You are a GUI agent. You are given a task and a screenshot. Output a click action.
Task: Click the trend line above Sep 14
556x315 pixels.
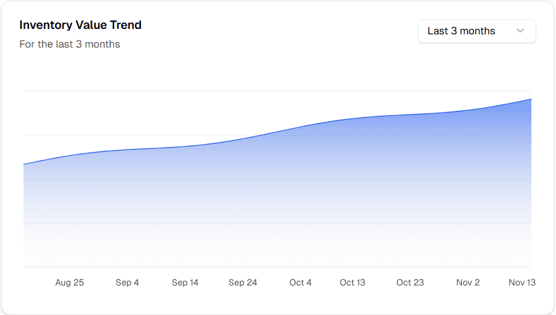click(x=185, y=146)
